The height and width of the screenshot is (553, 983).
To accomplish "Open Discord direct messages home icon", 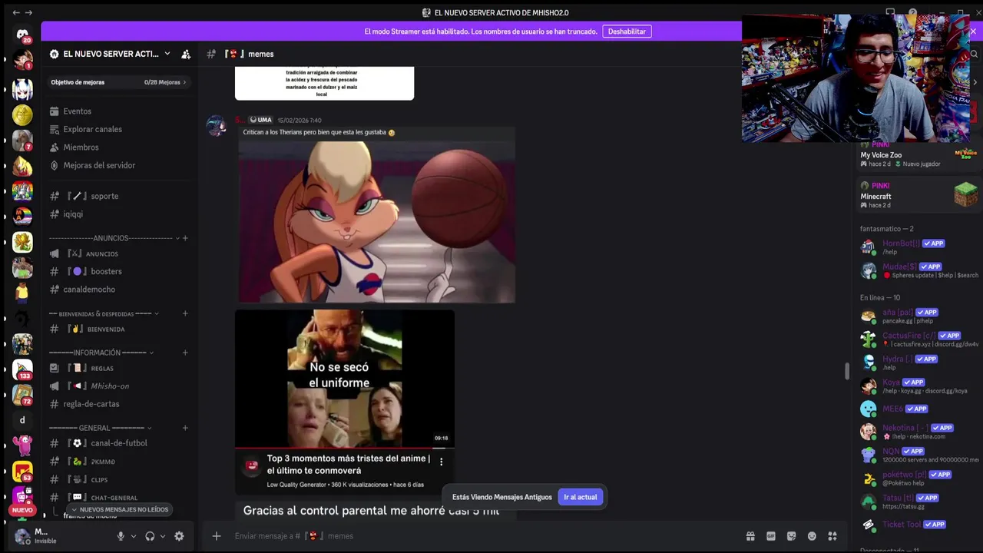I will click(22, 34).
